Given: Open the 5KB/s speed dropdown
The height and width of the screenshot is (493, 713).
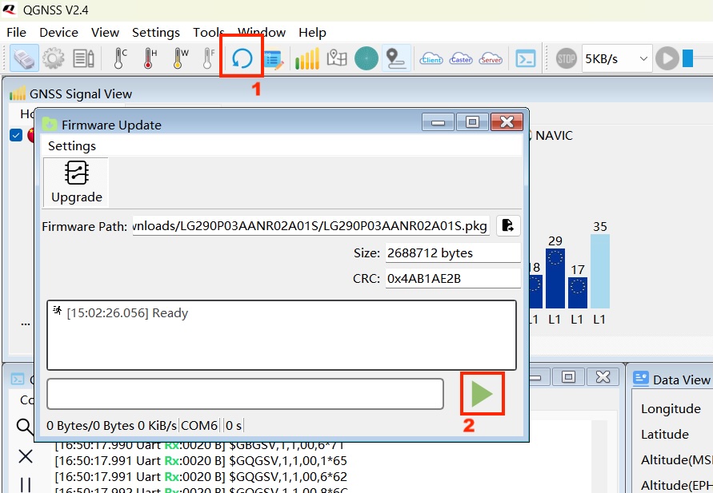Looking at the screenshot, I should (x=617, y=58).
